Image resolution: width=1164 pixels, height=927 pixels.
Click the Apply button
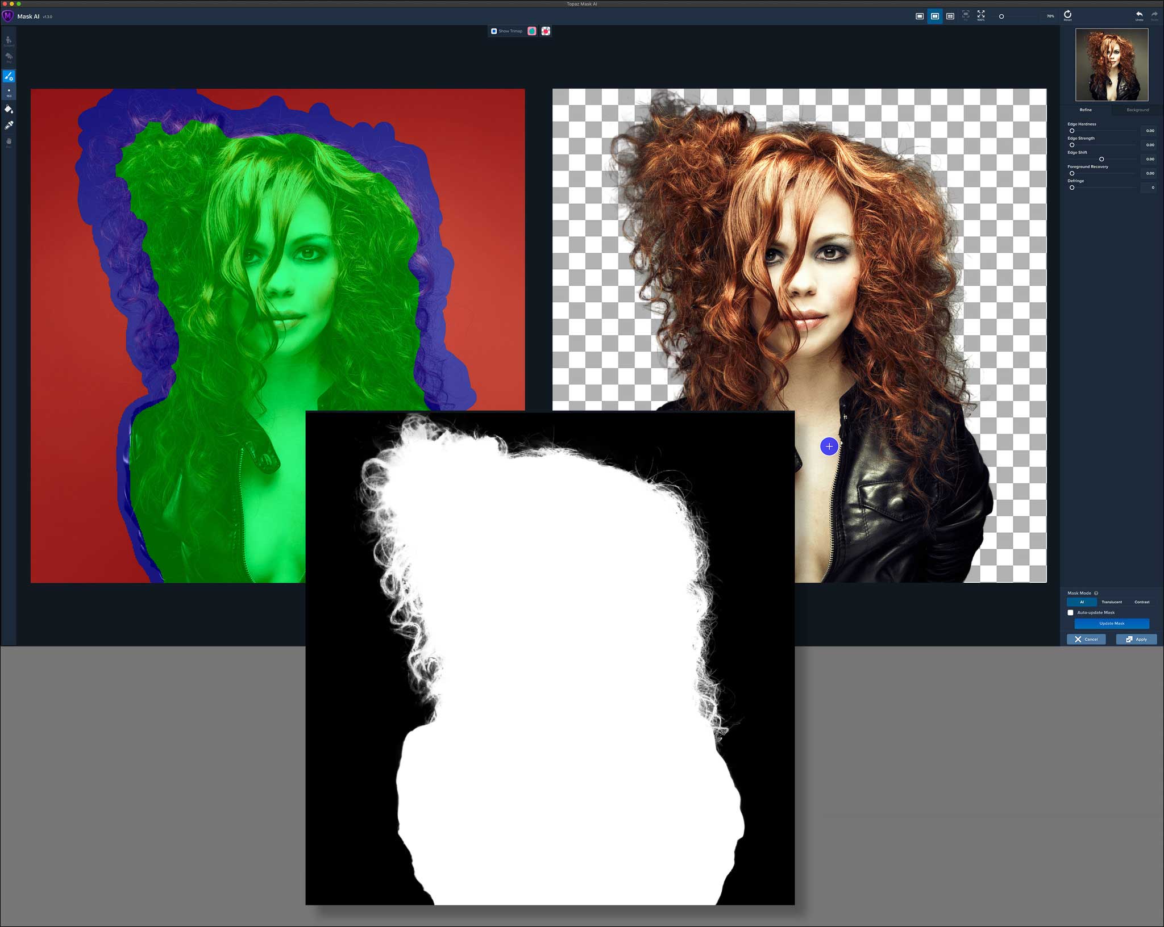click(1136, 639)
